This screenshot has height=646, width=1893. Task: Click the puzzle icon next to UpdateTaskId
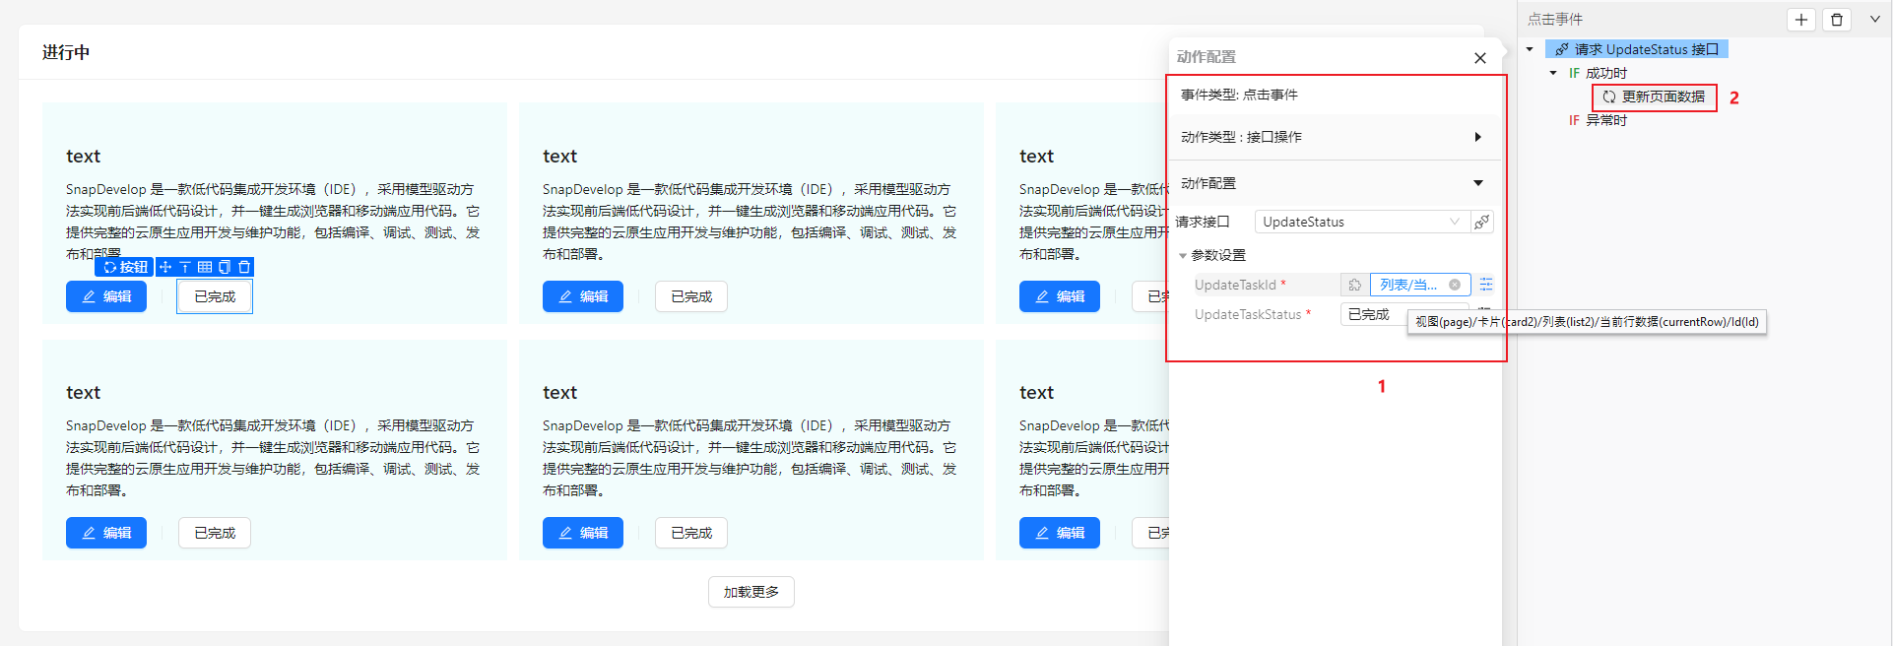pyautogui.click(x=1354, y=285)
